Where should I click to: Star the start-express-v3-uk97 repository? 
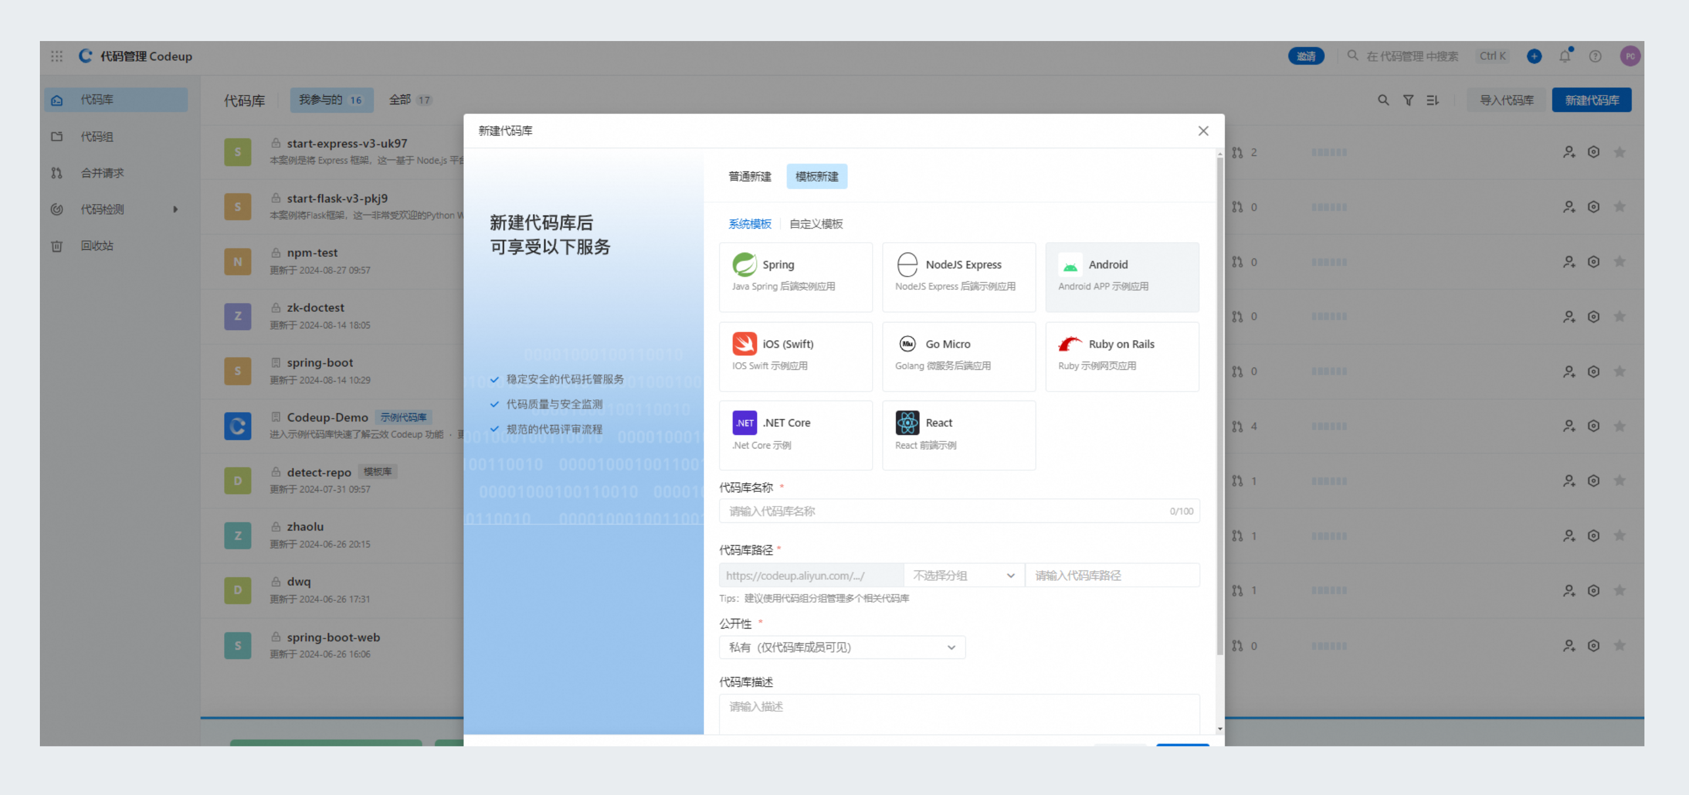[x=1619, y=152]
